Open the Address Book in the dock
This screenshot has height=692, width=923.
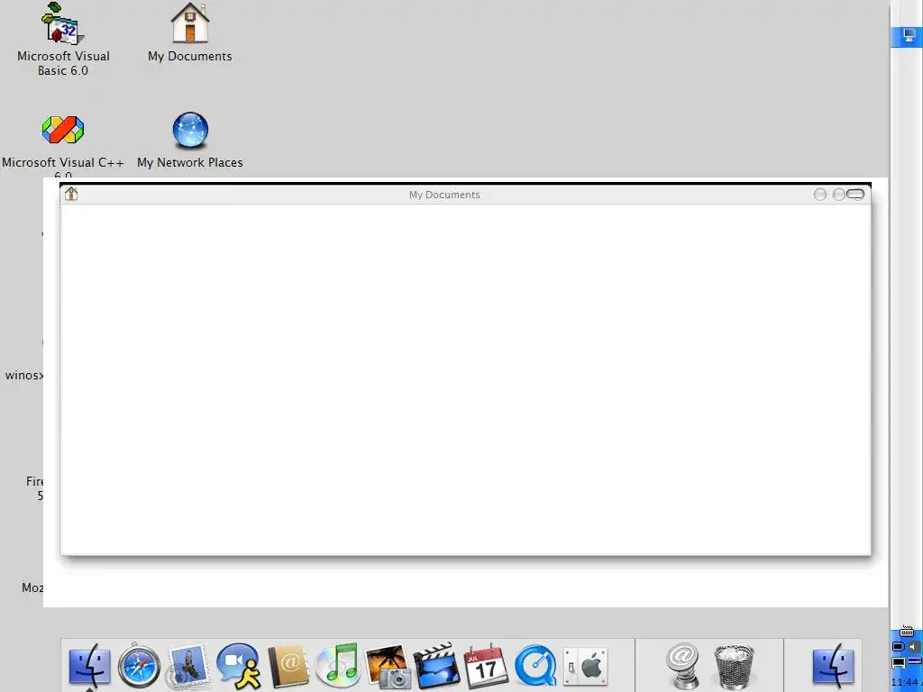[288, 666]
